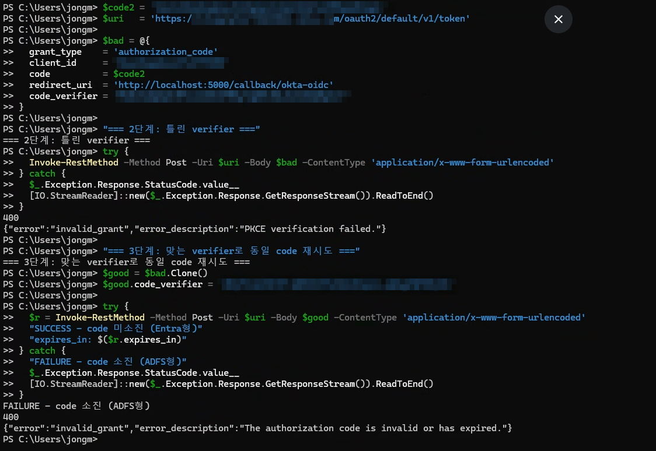Click the "=== 2단계: 틀린 verifier ===" output line
Image resolution: width=656 pixels, height=451 pixels.
click(x=76, y=140)
